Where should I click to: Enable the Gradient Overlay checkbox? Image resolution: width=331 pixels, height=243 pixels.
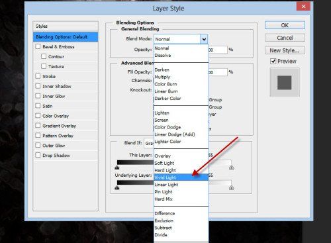point(38,126)
